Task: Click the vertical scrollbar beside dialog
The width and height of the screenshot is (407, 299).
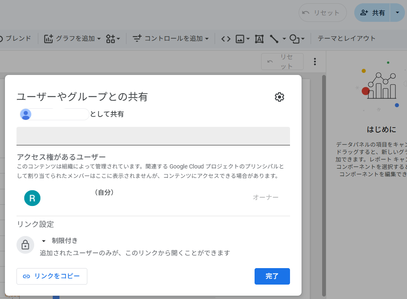Action: [x=324, y=186]
